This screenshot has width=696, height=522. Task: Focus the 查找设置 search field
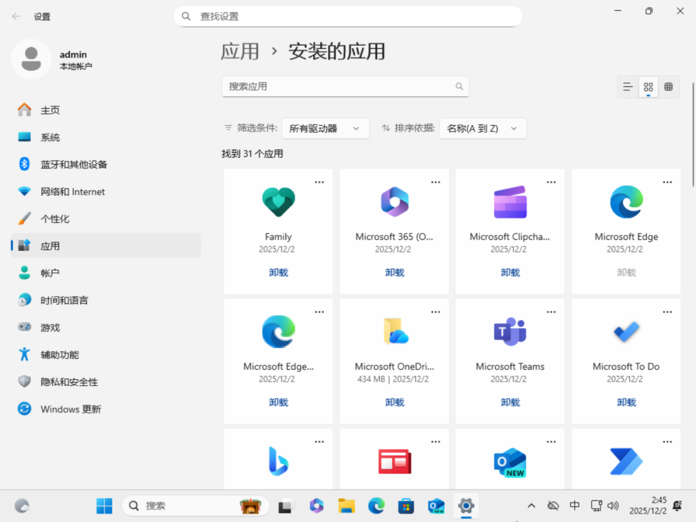(347, 16)
